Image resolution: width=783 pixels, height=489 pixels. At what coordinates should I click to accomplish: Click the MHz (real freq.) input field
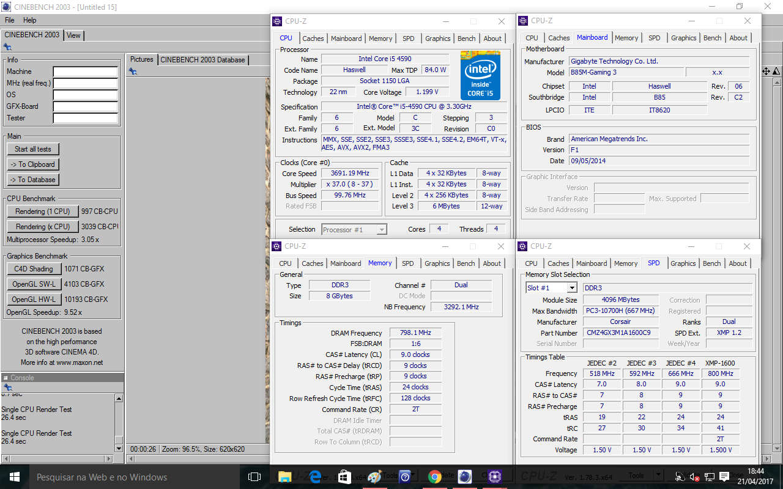(x=85, y=83)
